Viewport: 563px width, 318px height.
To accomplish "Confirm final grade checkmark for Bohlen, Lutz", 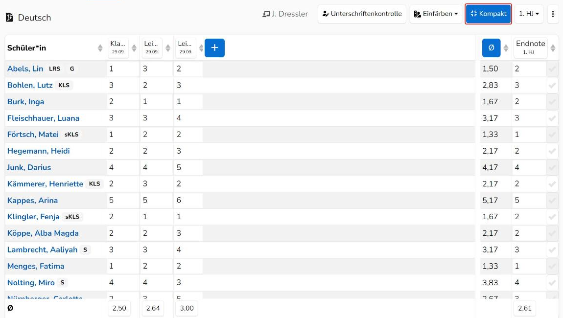I will pos(552,86).
